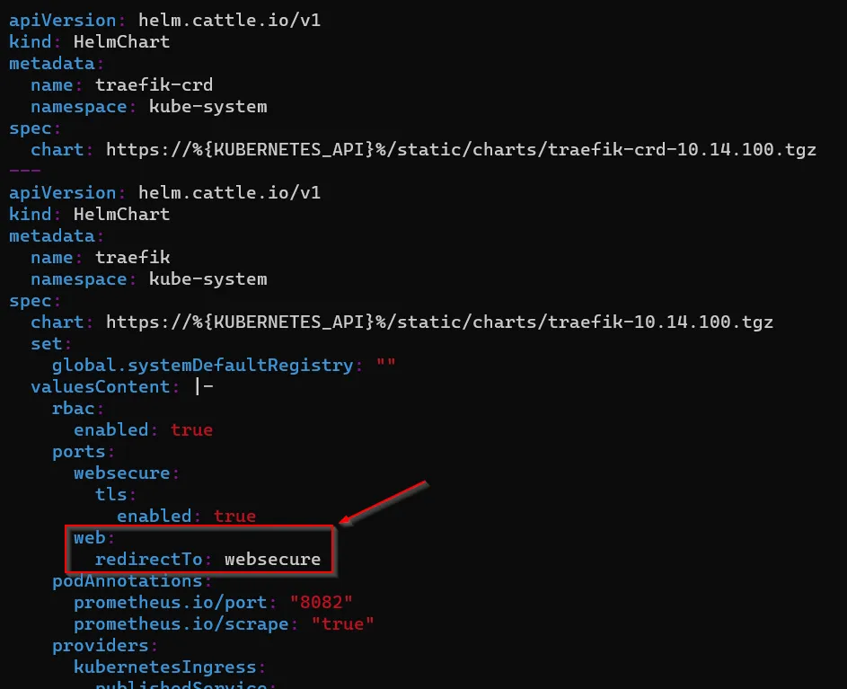Click the 'prometheus.io/port' key
847x689 pixels.
click(170, 603)
